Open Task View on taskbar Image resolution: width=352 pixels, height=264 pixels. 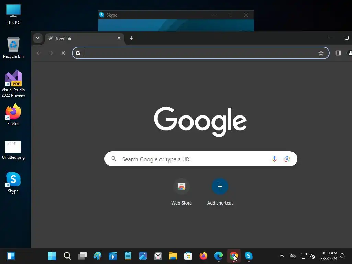82,256
